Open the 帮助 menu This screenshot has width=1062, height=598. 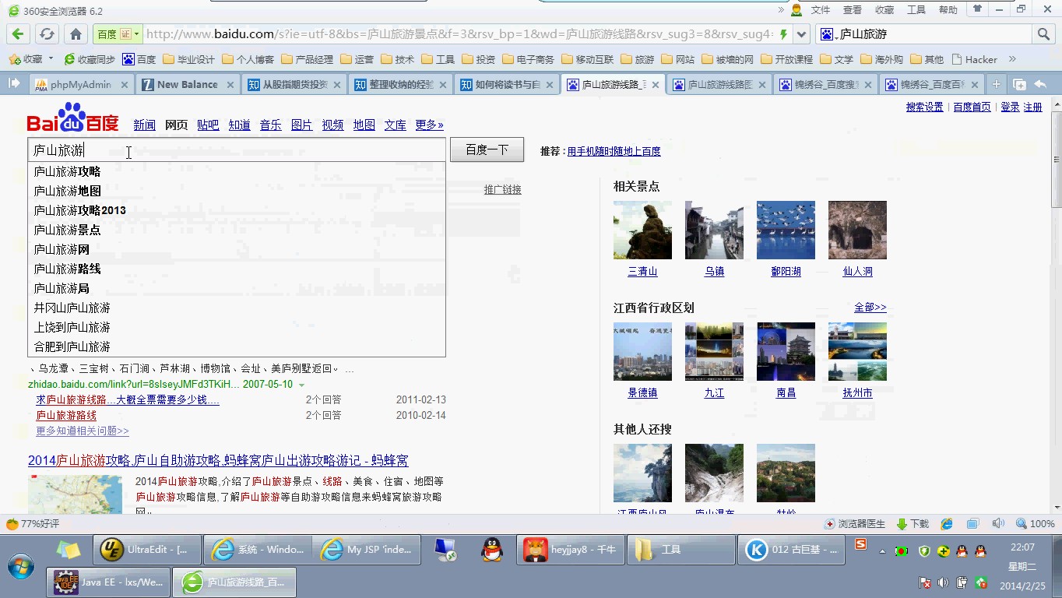(x=948, y=10)
